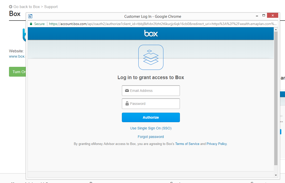Close the Customer Log In popup window
This screenshot has height=183, width=285.
pyautogui.click(x=273, y=16)
